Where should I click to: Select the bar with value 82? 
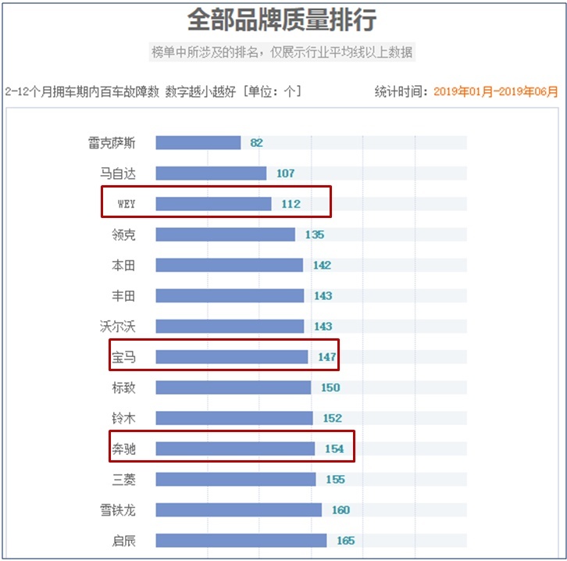198,143
